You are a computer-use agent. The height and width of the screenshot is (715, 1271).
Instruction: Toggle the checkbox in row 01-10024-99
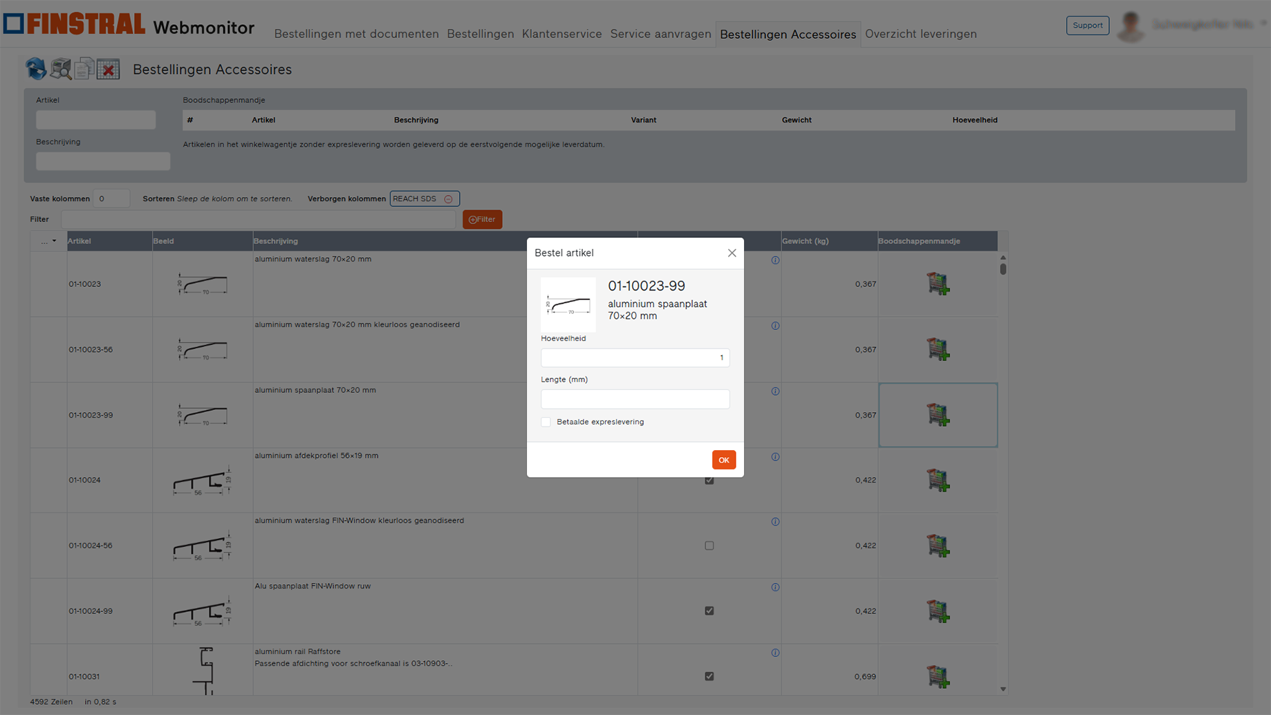pyautogui.click(x=709, y=611)
